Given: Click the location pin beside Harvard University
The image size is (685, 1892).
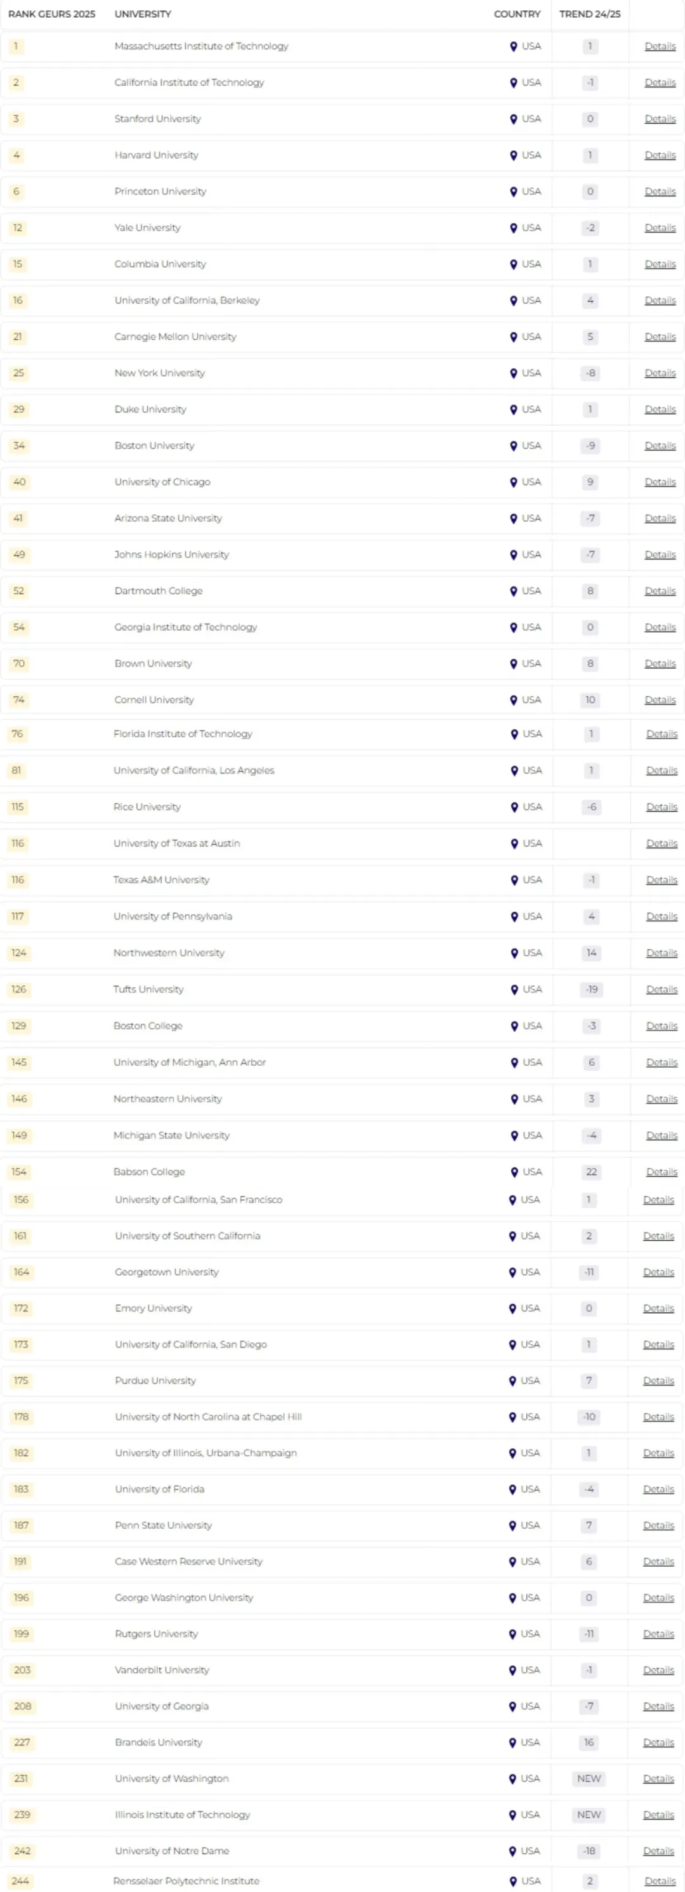Looking at the screenshot, I should point(513,155).
